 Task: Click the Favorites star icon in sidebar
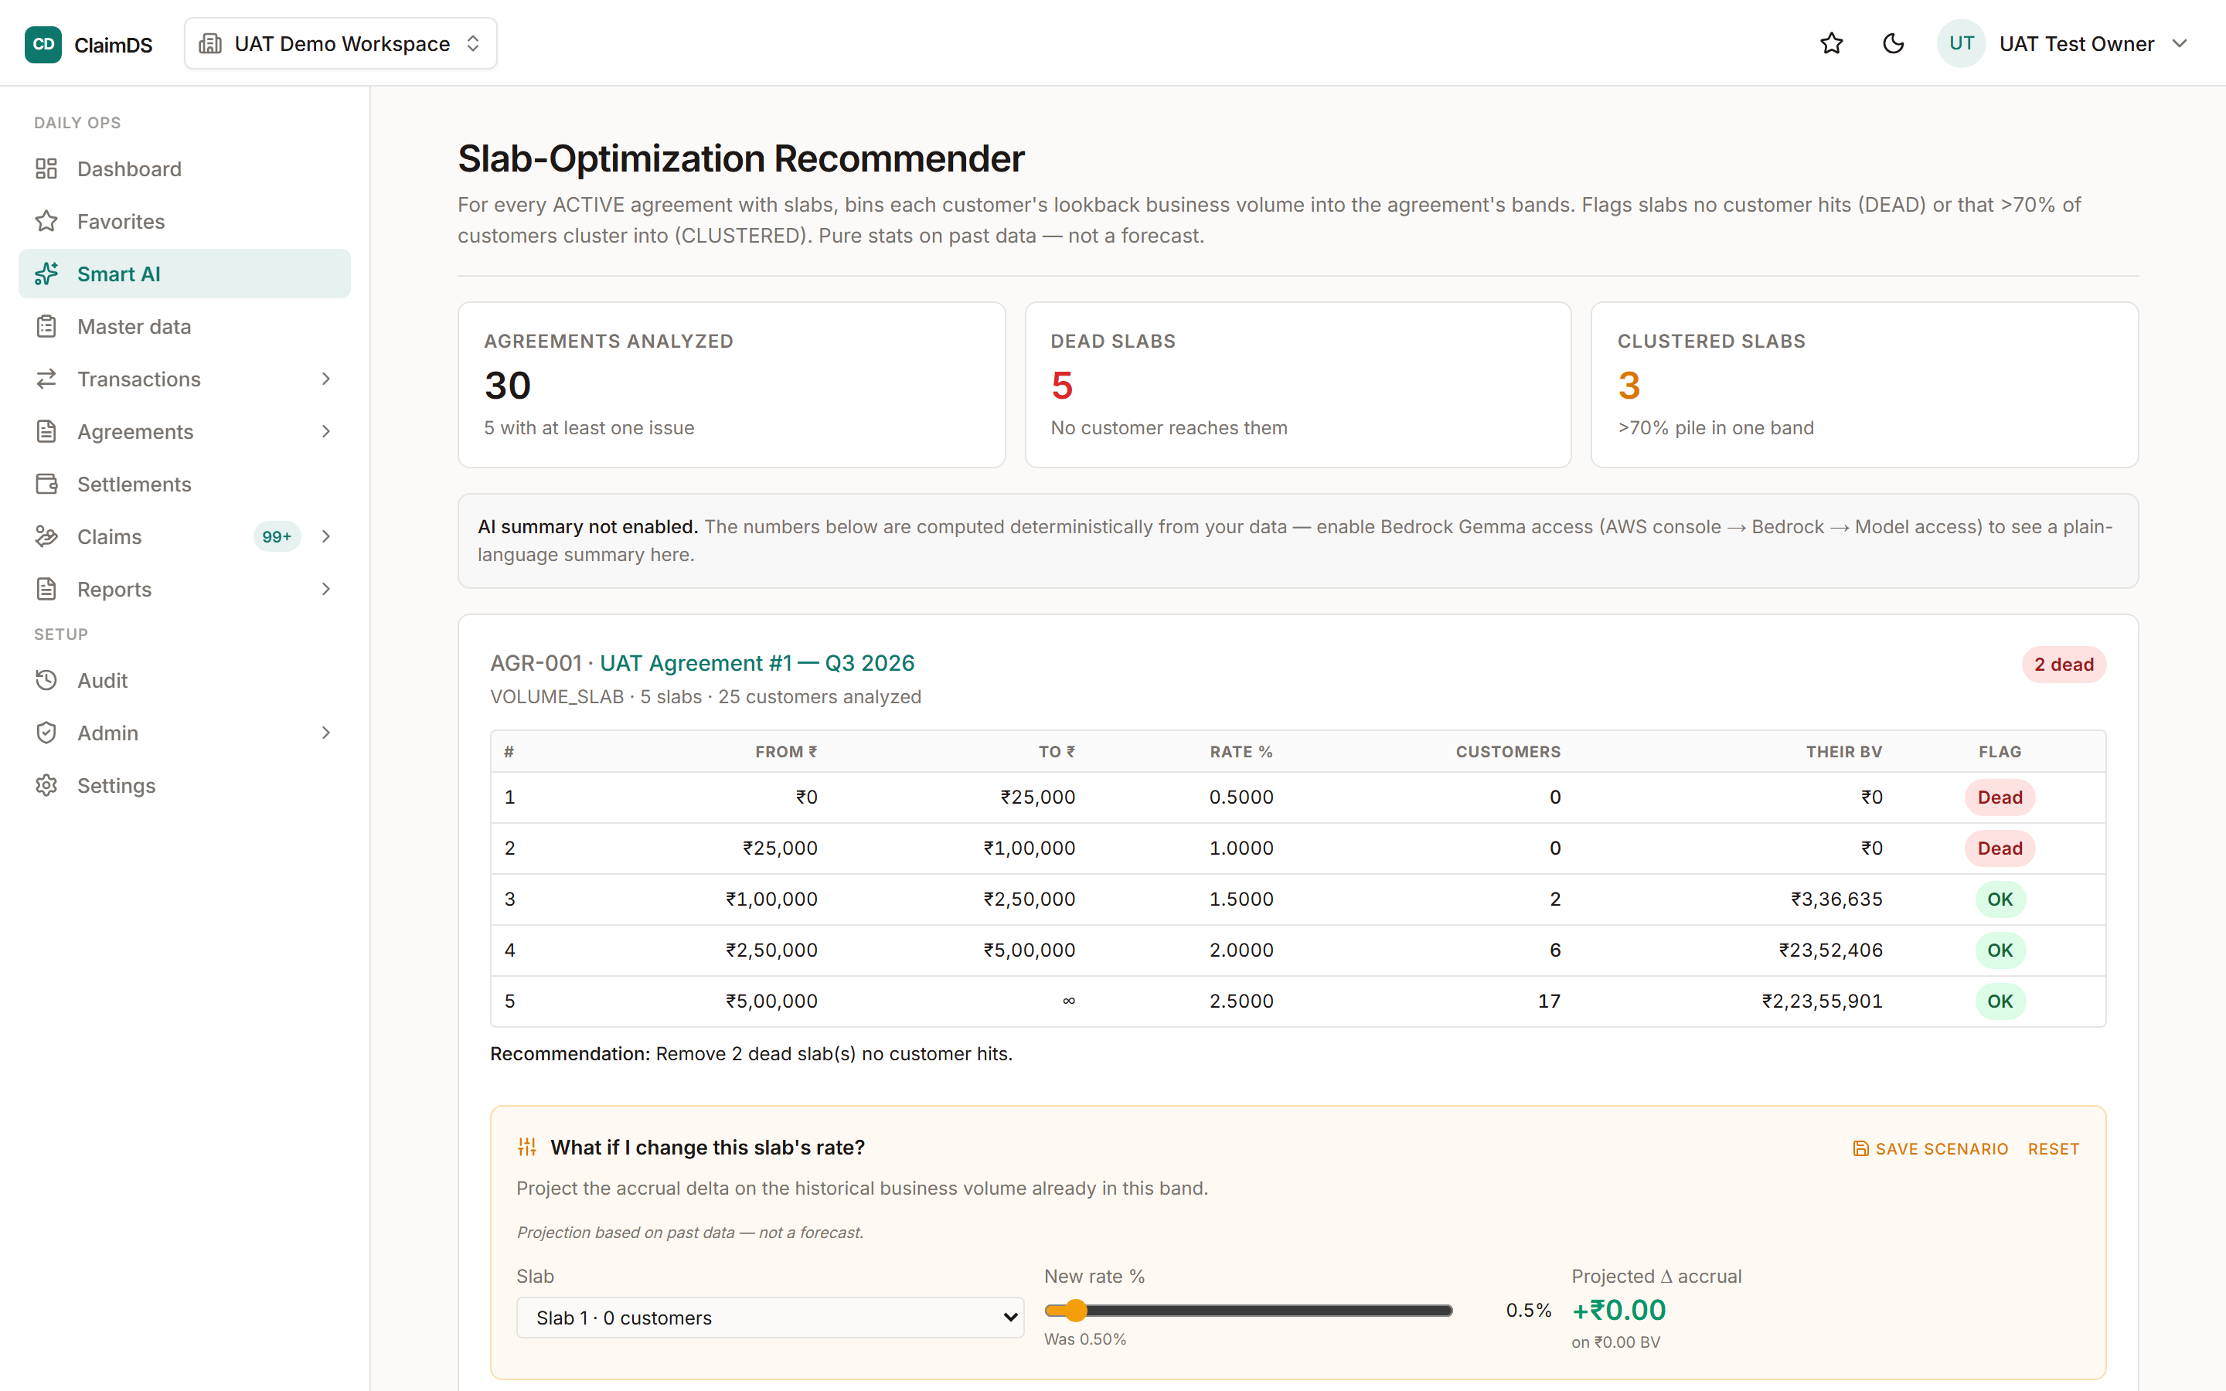tap(46, 221)
